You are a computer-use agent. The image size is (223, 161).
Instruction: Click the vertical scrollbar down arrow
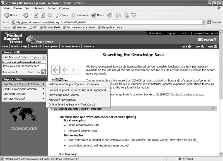(x=221, y=154)
